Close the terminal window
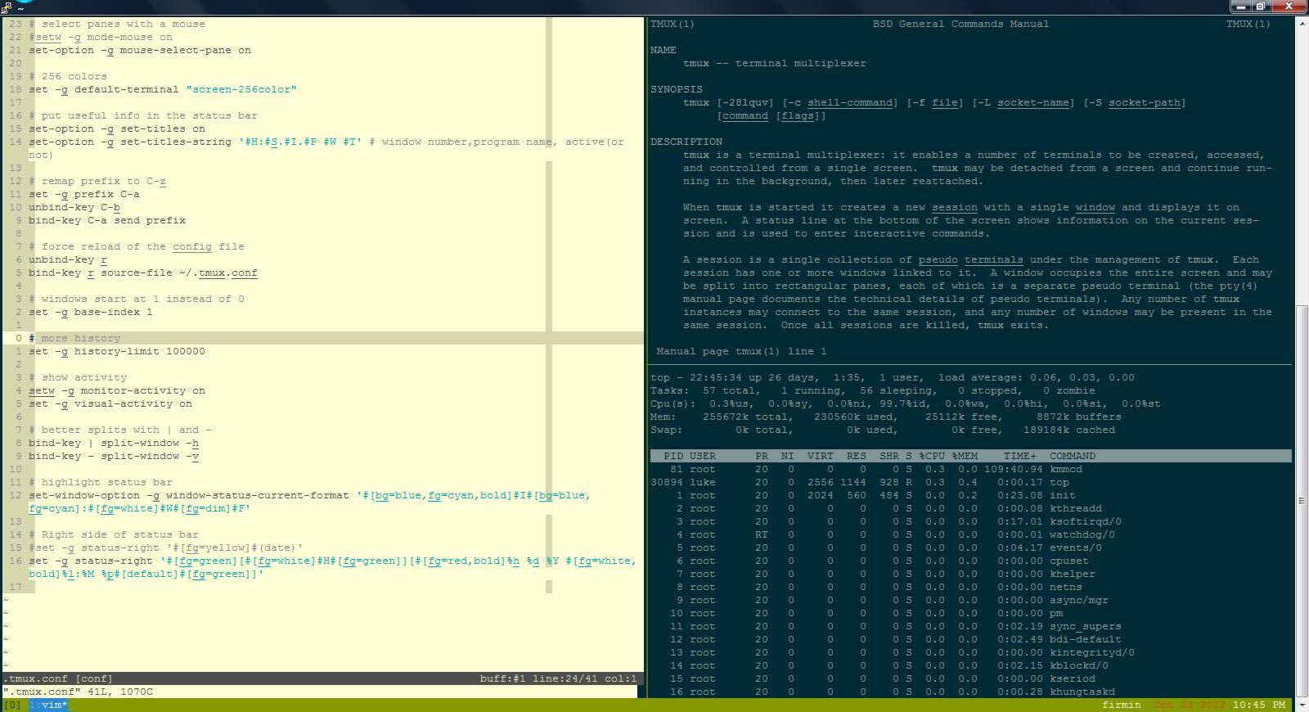The image size is (1309, 712). point(1288,6)
